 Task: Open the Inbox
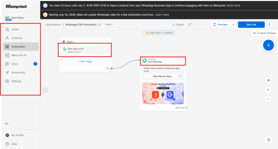tap(21, 64)
